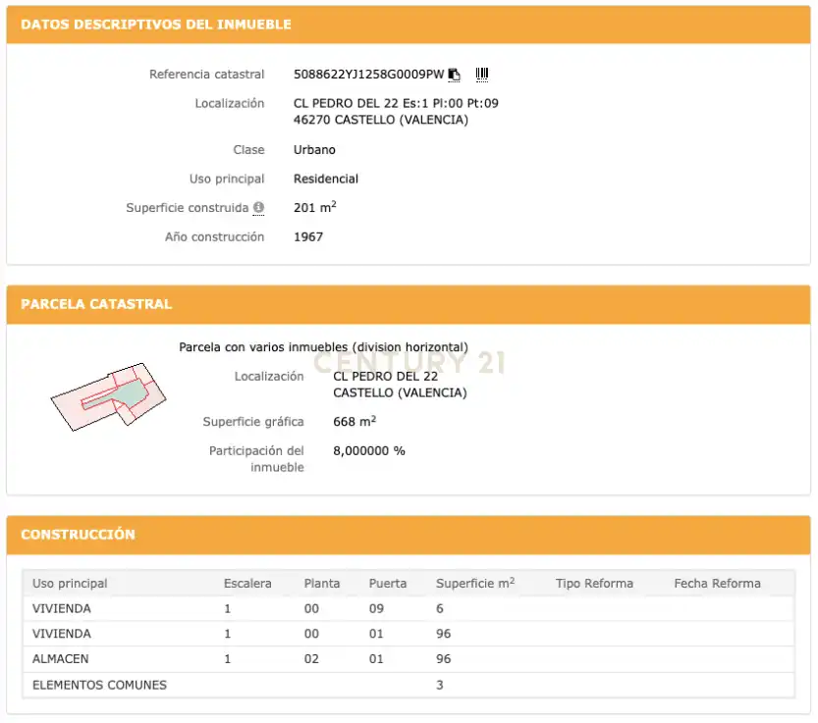This screenshot has width=818, height=723.
Task: Click the Superficie m² column header
Action: [x=475, y=584]
